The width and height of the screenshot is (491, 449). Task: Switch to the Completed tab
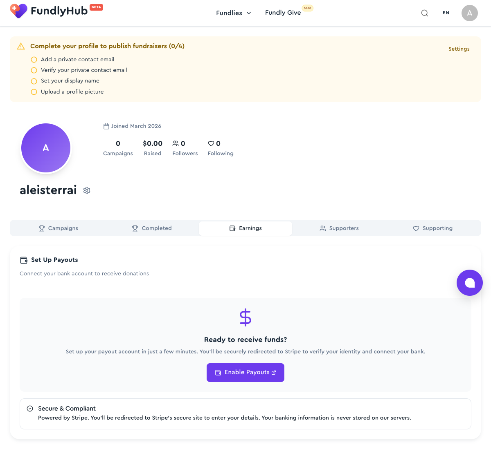pos(151,228)
